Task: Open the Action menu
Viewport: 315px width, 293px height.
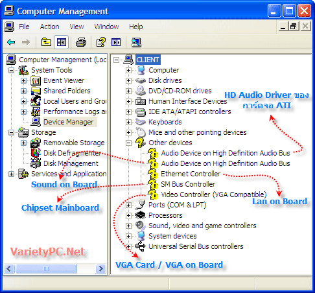Action: click(x=49, y=27)
